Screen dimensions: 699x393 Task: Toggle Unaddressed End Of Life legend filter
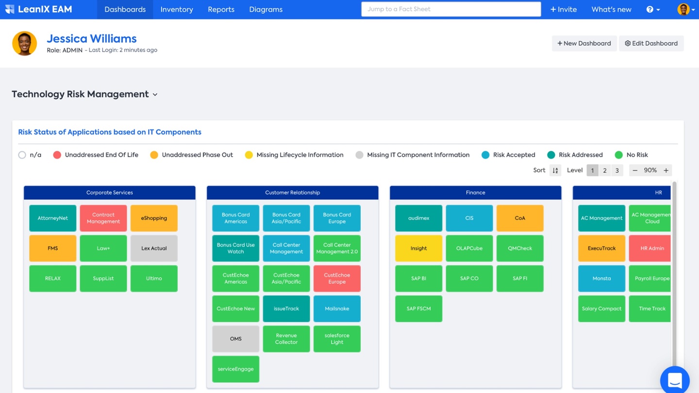coord(57,155)
